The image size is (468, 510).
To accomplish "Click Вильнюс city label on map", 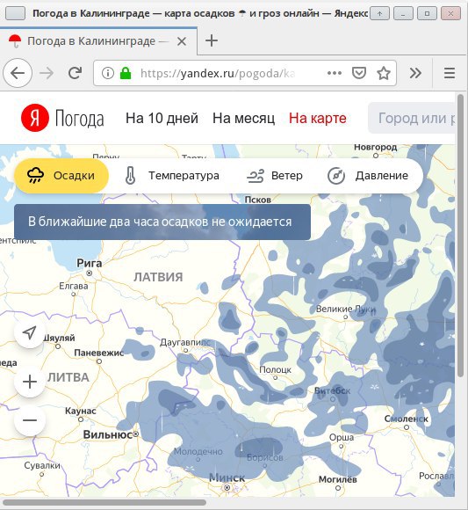I will point(108,434).
